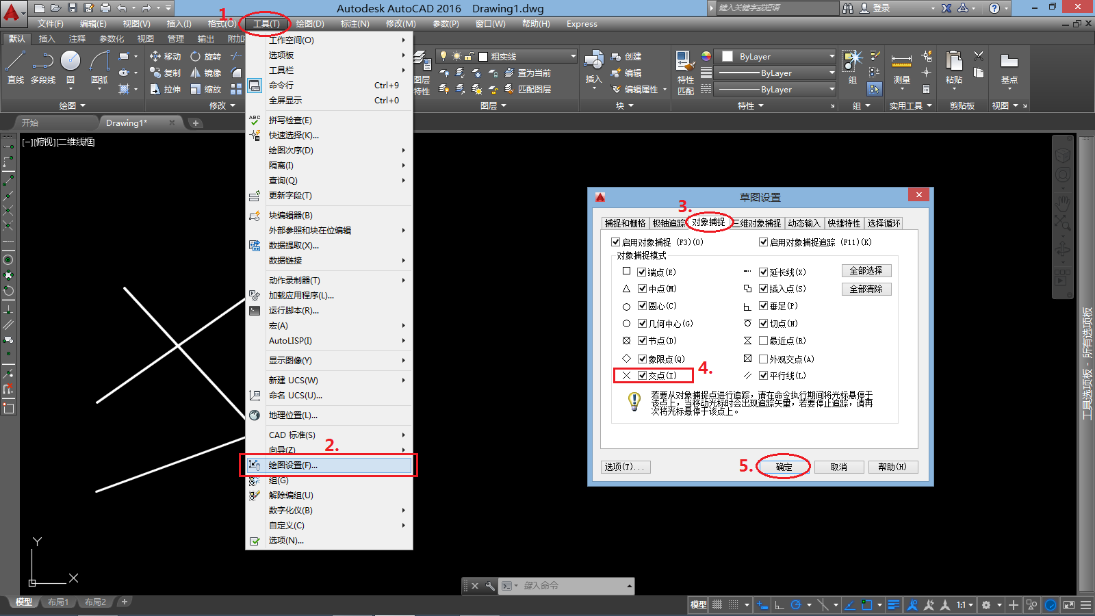Toggle the 中点(M) snap checkbox

[642, 289]
